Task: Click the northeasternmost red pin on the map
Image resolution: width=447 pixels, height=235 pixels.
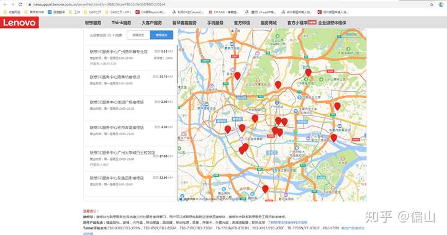Action: click(x=308, y=73)
